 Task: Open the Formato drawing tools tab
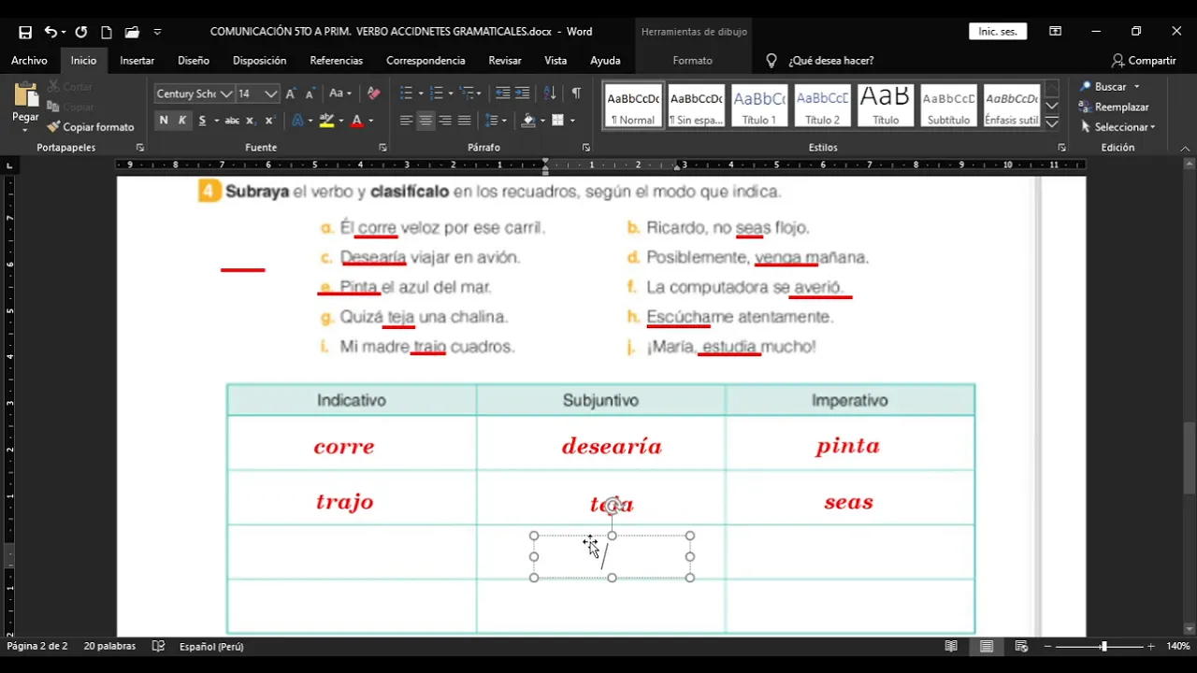pos(693,61)
